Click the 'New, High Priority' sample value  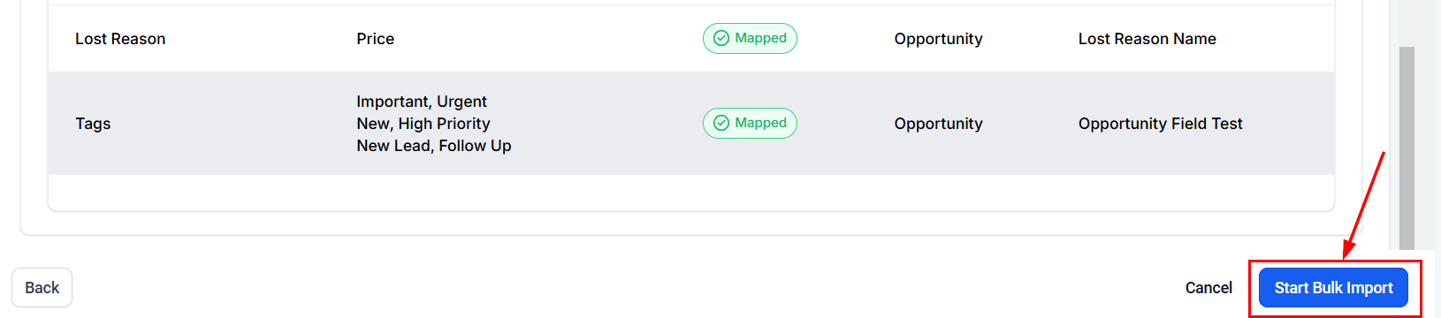pyautogui.click(x=423, y=124)
